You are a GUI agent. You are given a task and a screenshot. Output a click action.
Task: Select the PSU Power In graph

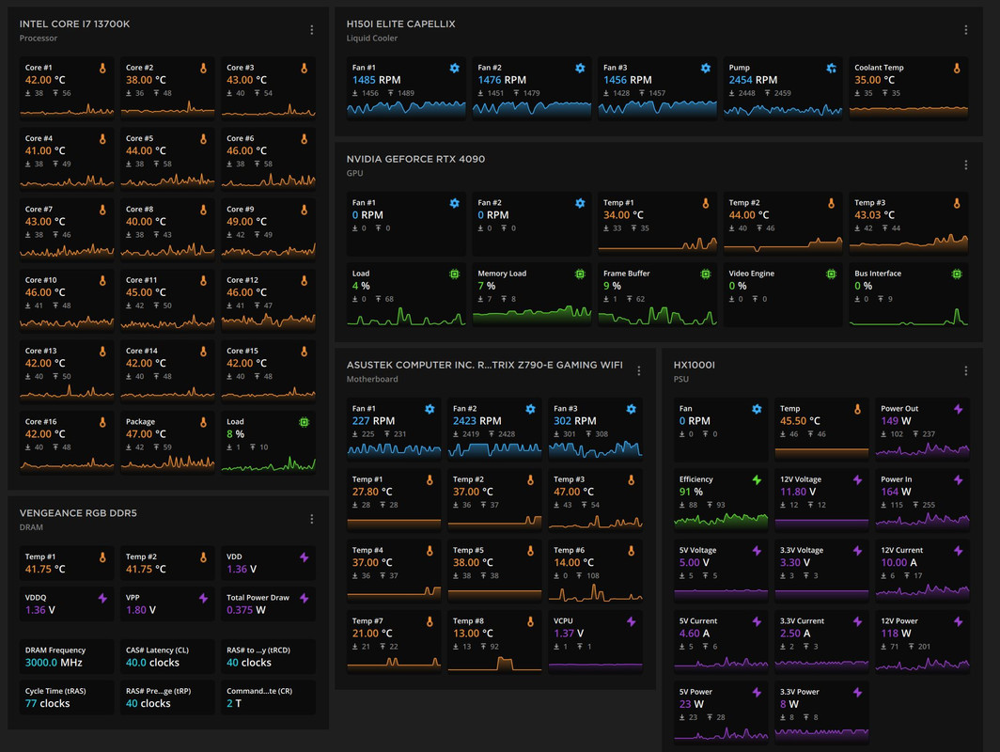click(922, 521)
